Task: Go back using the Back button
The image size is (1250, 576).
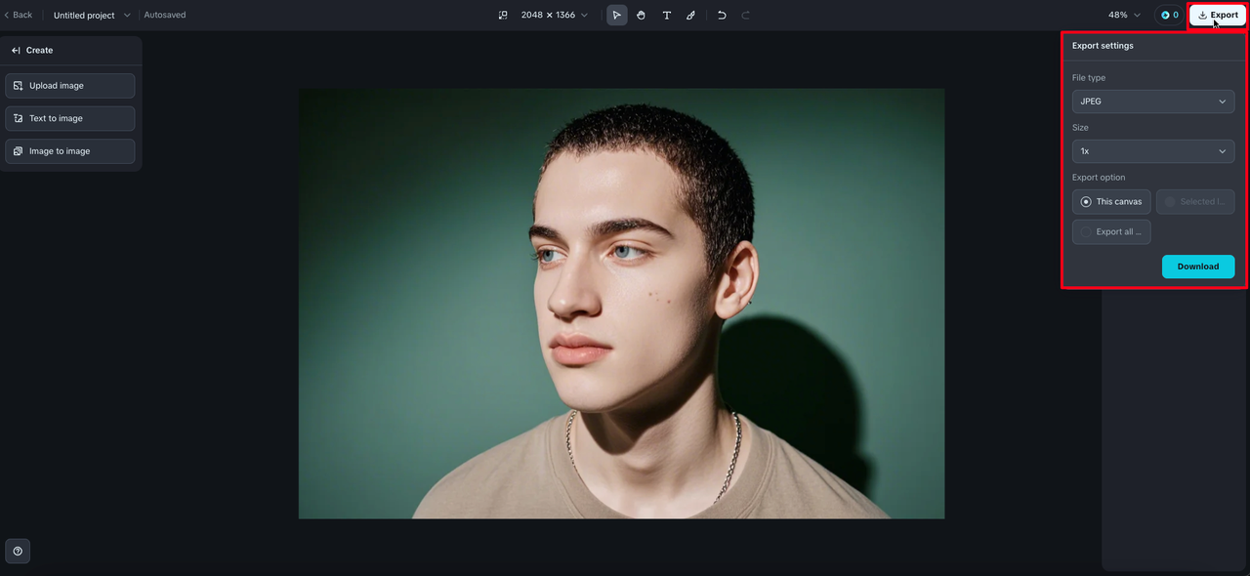Action: (18, 15)
